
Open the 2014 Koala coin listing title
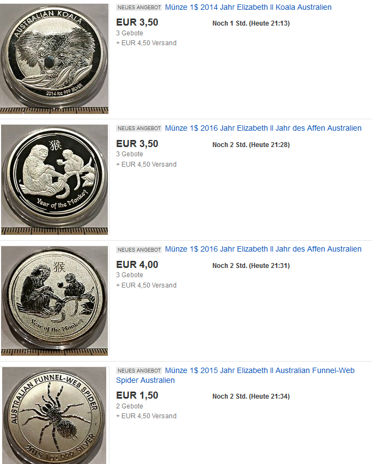click(248, 8)
